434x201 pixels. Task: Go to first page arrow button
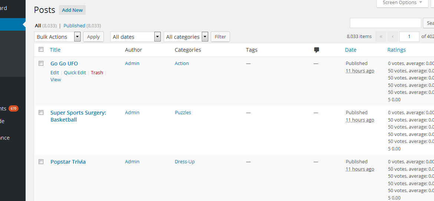click(381, 37)
